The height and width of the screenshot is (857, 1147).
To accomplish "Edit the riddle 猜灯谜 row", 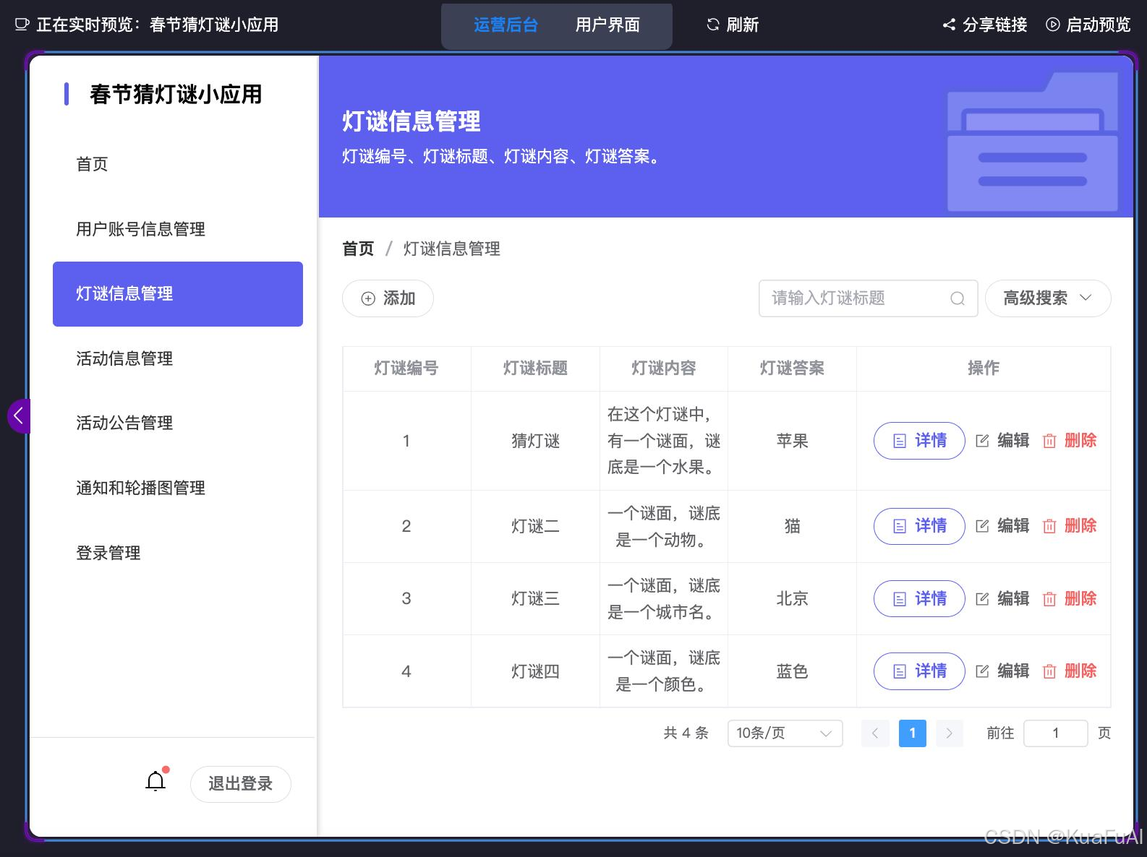I will pos(1002,441).
